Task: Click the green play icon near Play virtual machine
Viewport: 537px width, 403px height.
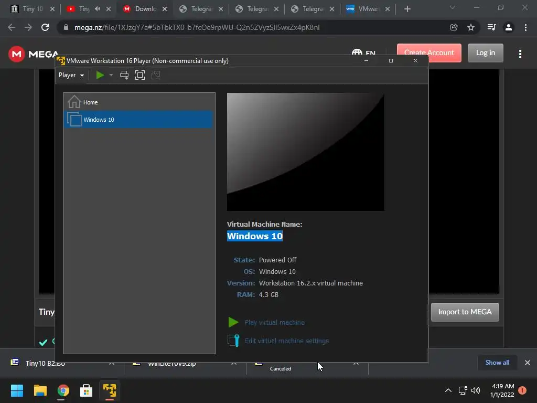Action: [x=233, y=322]
